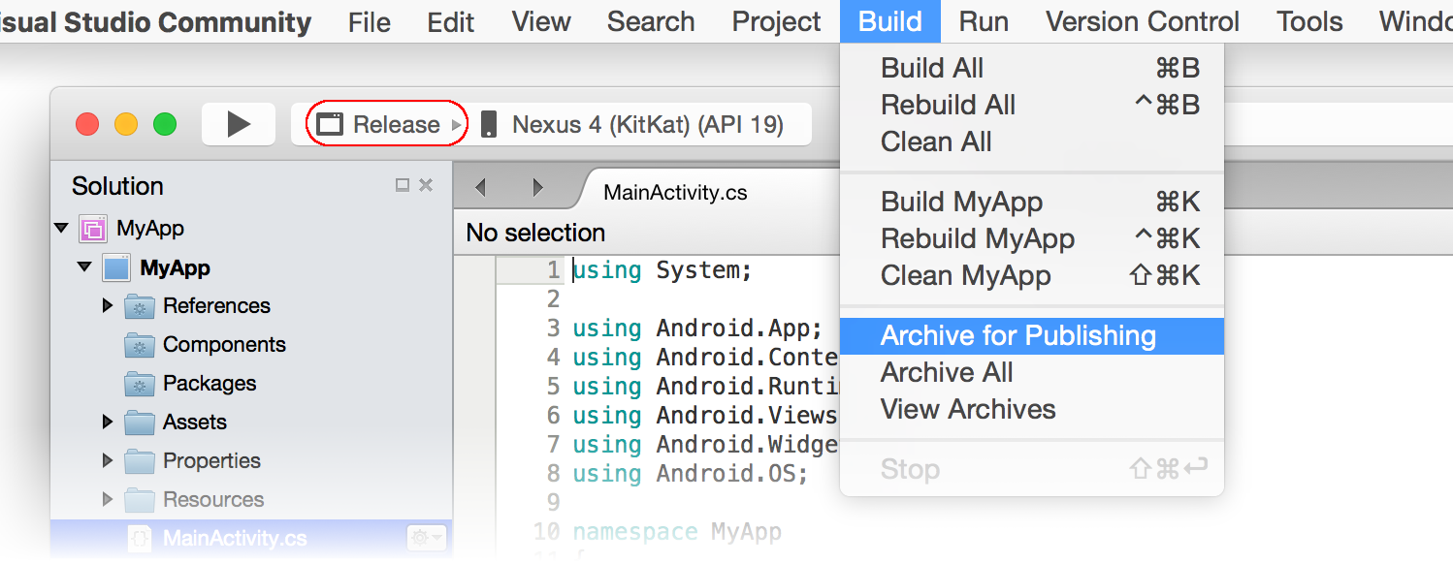Expand the References tree node
1453x564 pixels.
(108, 306)
